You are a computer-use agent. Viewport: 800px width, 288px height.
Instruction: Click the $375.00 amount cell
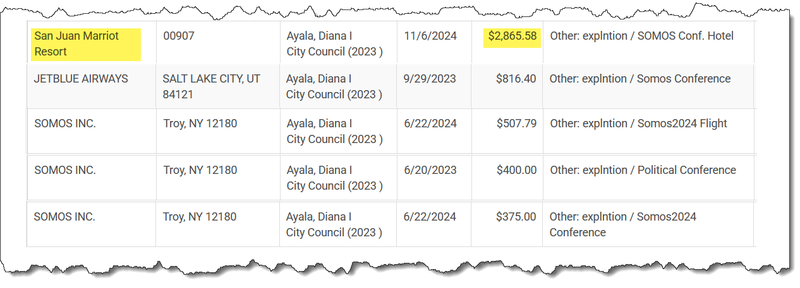pyautogui.click(x=516, y=217)
